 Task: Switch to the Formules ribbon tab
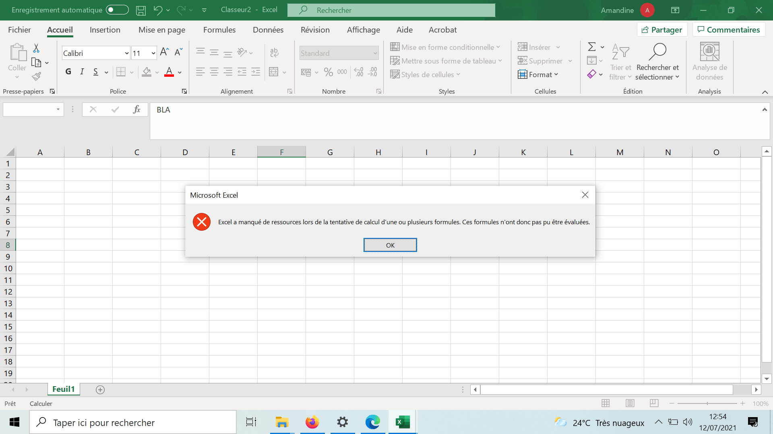coord(219,29)
